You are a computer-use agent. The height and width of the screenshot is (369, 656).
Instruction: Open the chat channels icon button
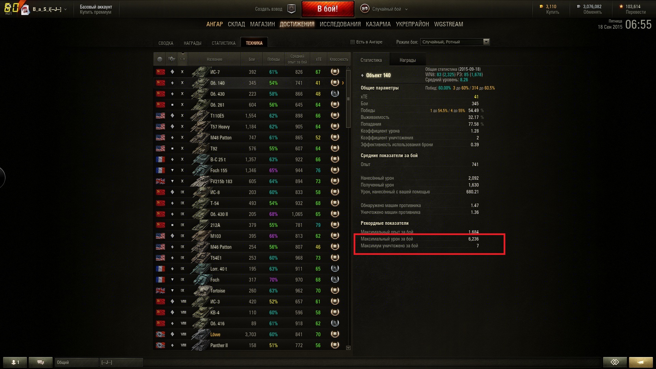(41, 362)
